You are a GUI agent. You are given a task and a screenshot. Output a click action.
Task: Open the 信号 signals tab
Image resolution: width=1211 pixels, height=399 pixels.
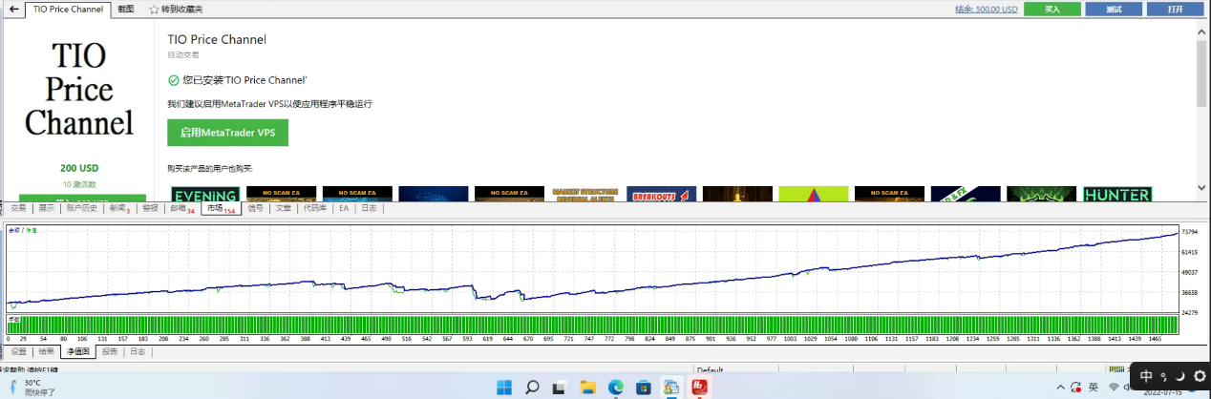click(x=255, y=208)
